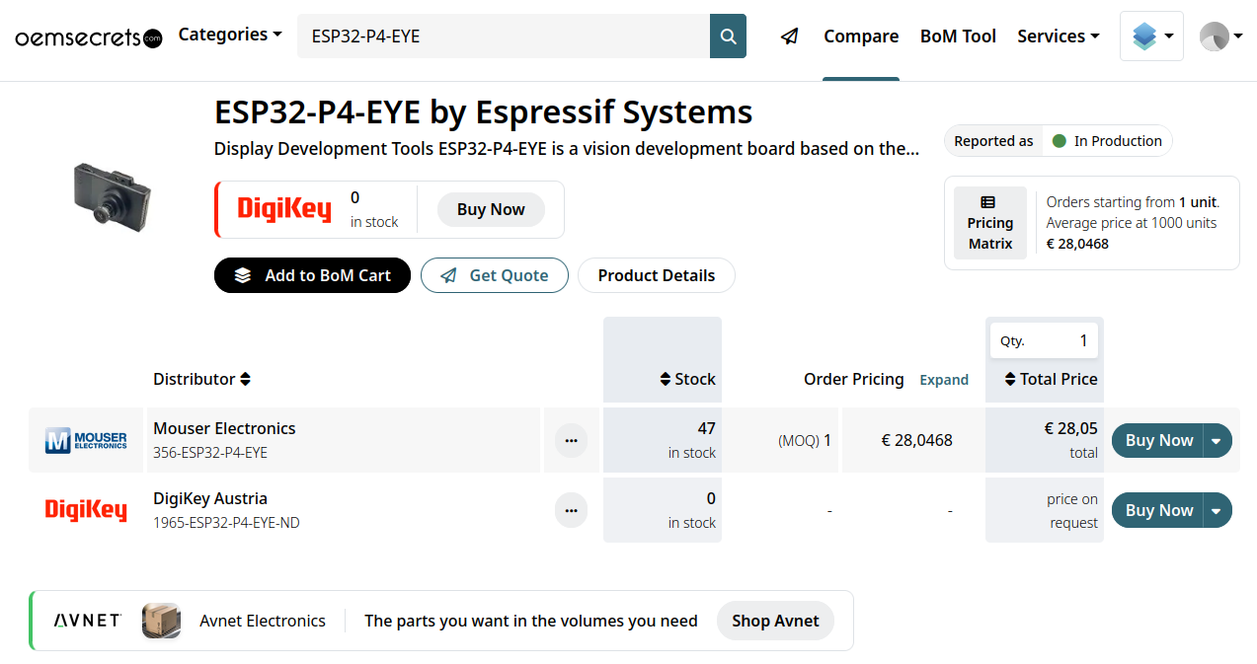The width and height of the screenshot is (1257, 664).
Task: Click DigiKey Austria distributor name
Action: (210, 498)
